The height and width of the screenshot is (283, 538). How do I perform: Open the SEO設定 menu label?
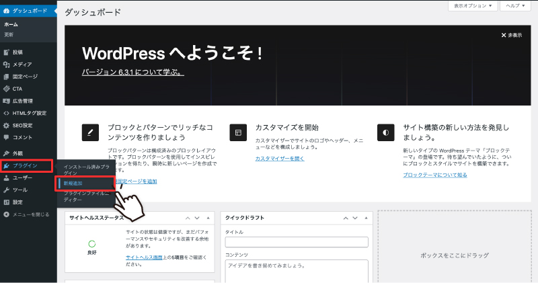23,126
